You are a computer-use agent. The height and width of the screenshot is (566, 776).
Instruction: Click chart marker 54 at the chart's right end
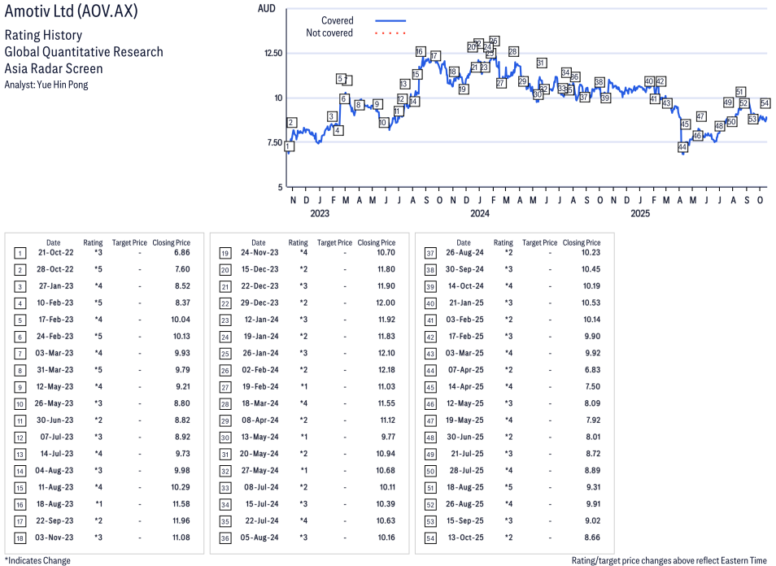coord(765,103)
